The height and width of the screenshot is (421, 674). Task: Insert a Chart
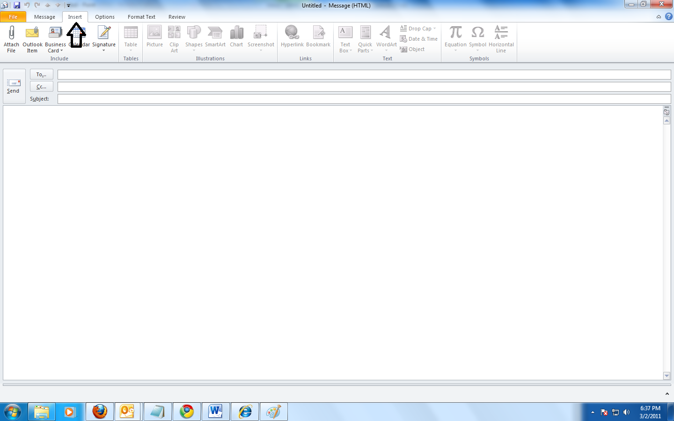(x=236, y=36)
